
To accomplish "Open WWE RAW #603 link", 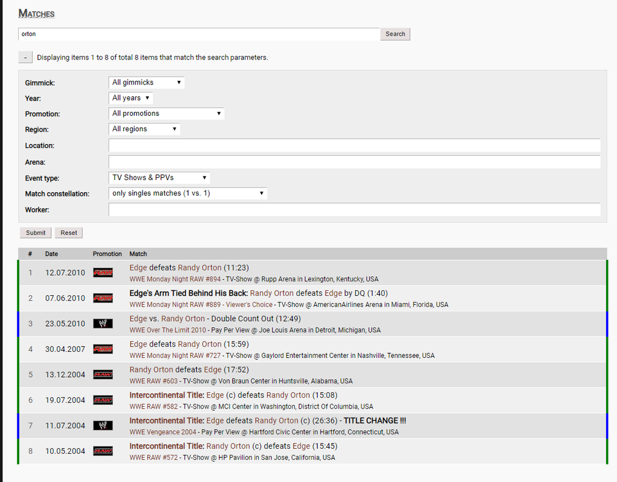I will pyautogui.click(x=153, y=381).
